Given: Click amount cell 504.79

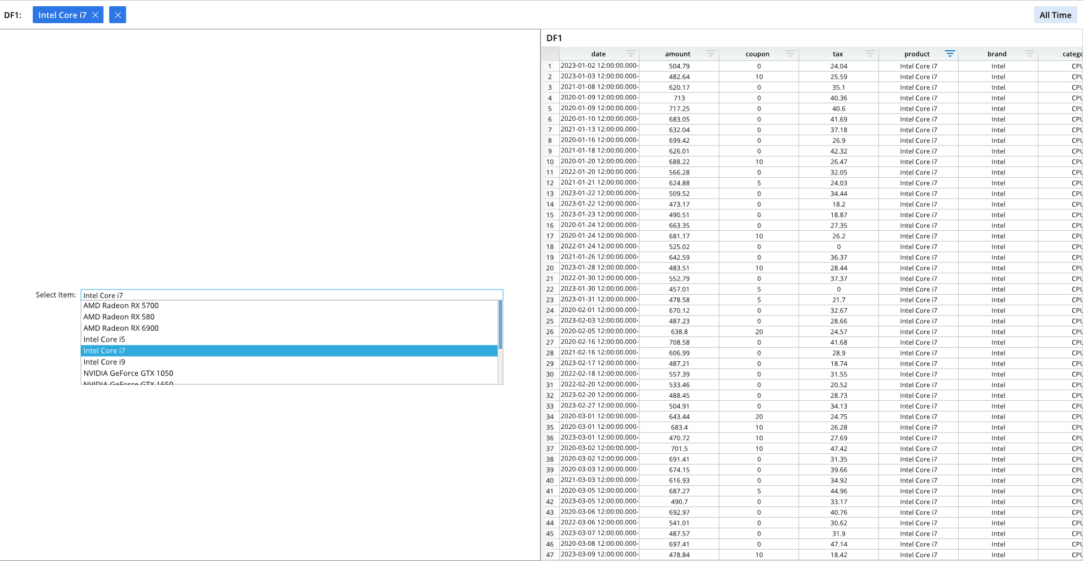Looking at the screenshot, I should coord(679,66).
